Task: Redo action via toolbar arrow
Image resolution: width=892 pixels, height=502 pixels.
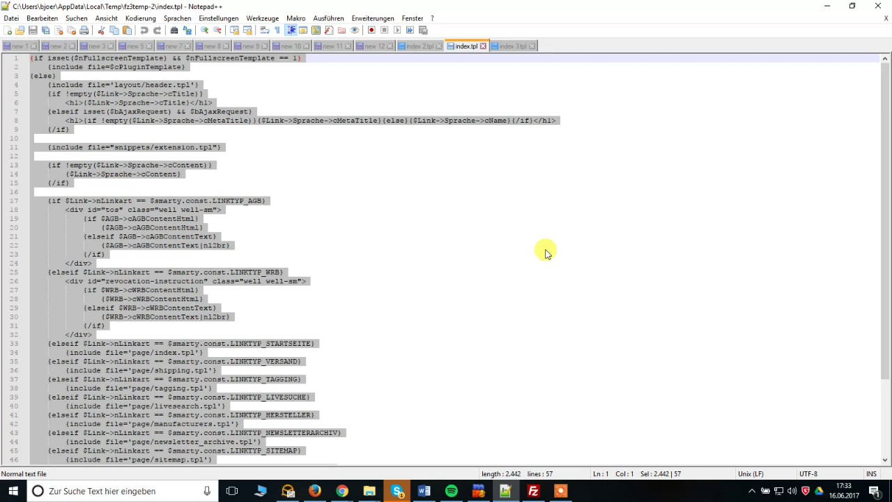Action: [x=157, y=30]
